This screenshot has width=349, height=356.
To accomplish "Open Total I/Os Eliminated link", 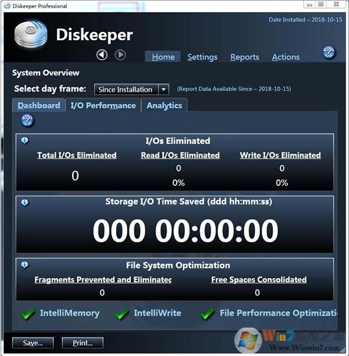I will pyautogui.click(x=77, y=155).
